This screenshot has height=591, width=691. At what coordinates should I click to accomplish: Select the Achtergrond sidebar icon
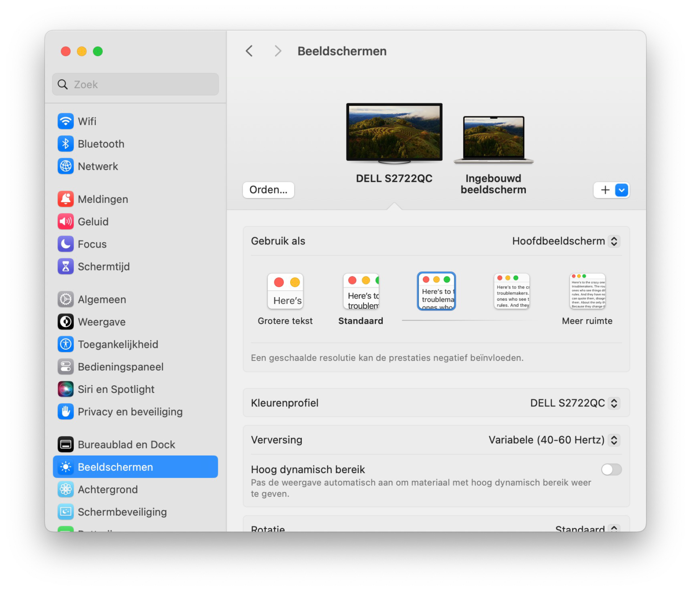[66, 489]
